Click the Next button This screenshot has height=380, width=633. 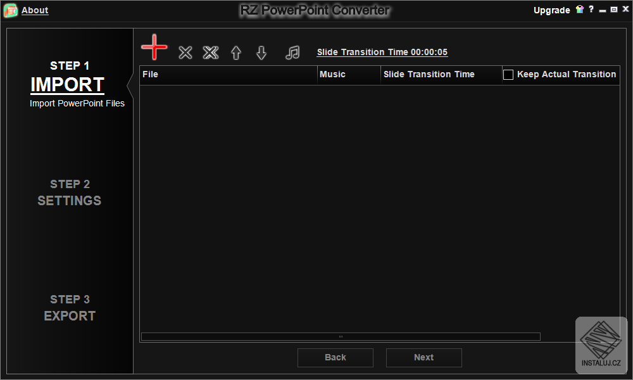click(x=424, y=357)
